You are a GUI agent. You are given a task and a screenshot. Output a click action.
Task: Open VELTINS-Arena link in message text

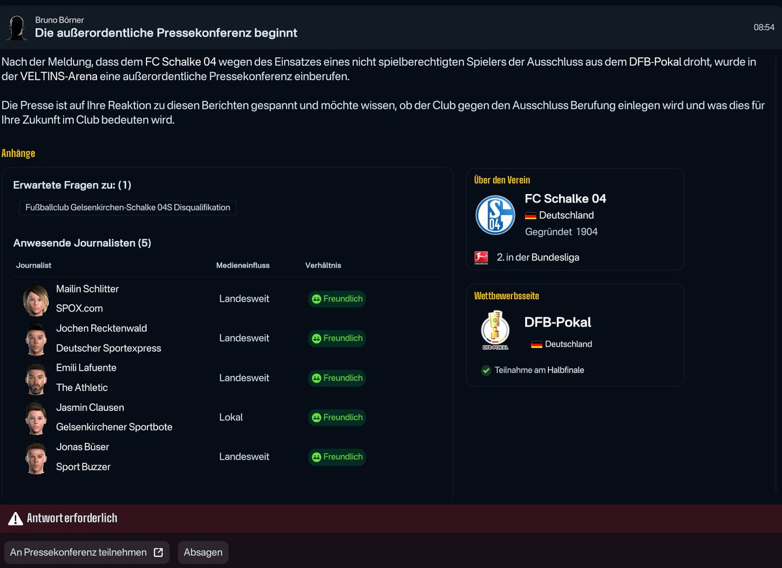point(60,77)
